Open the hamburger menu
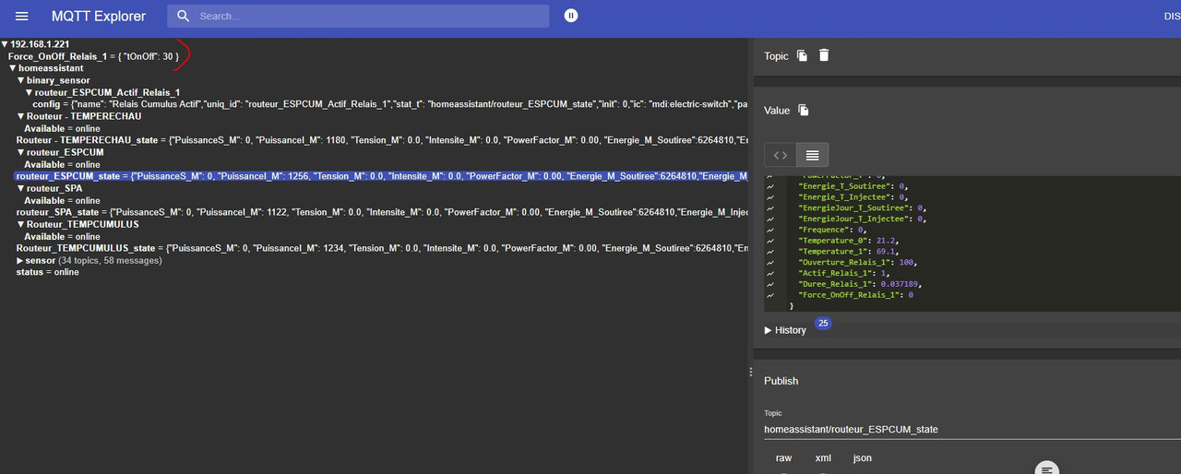This screenshot has width=1181, height=474. 22,17
